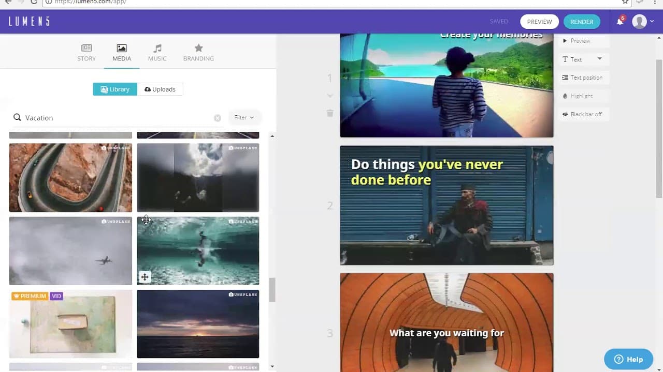Viewport: 663px width, 372px height.
Task: Add the underwater video using its plus icon
Action: [145, 277]
